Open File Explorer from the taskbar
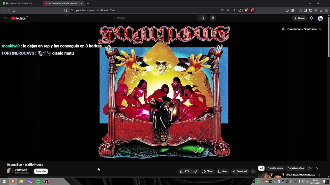330x185 pixels. [x=21, y=182]
